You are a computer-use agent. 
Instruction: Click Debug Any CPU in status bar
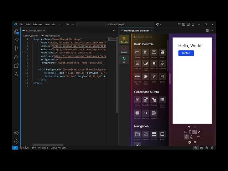[58, 148]
